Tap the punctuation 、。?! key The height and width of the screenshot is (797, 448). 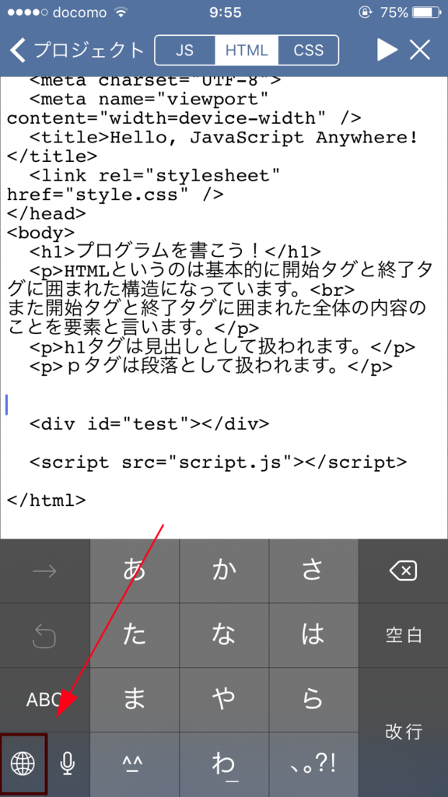pyautogui.click(x=313, y=764)
